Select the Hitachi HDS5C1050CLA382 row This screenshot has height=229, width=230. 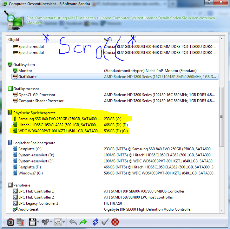(x=115, y=125)
